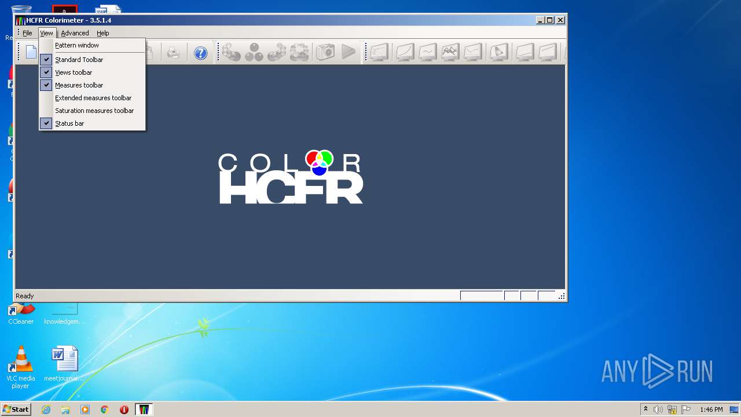
Task: Open the monitor icon with crossing RGB lines
Action: coord(450,52)
